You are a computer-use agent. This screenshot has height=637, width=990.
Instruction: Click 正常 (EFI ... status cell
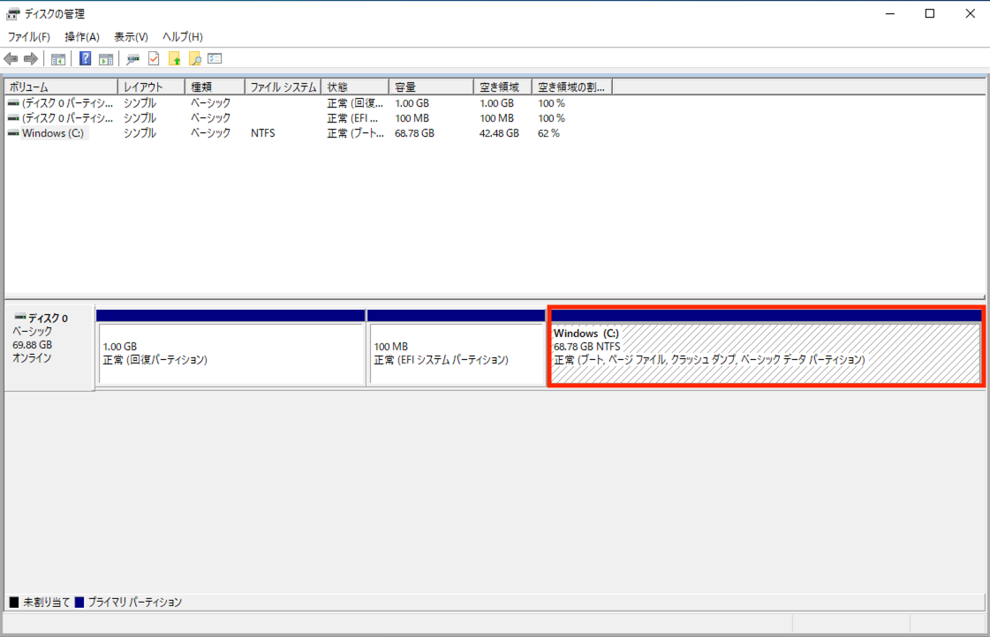coord(352,118)
